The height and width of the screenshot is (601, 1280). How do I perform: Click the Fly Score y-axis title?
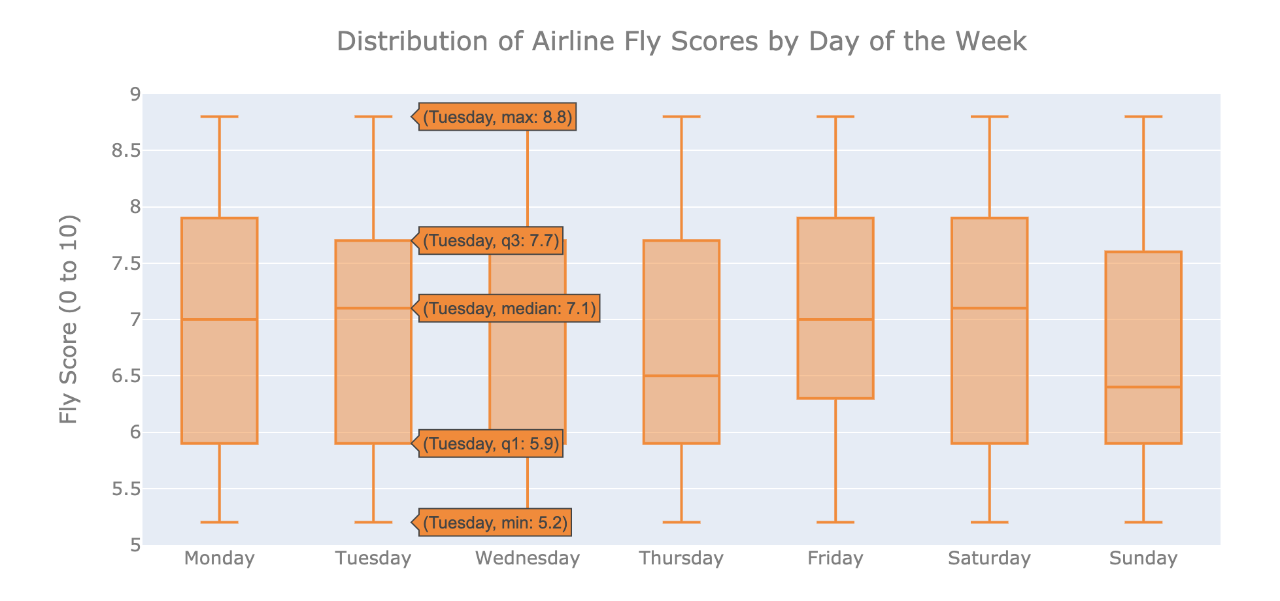coord(69,319)
